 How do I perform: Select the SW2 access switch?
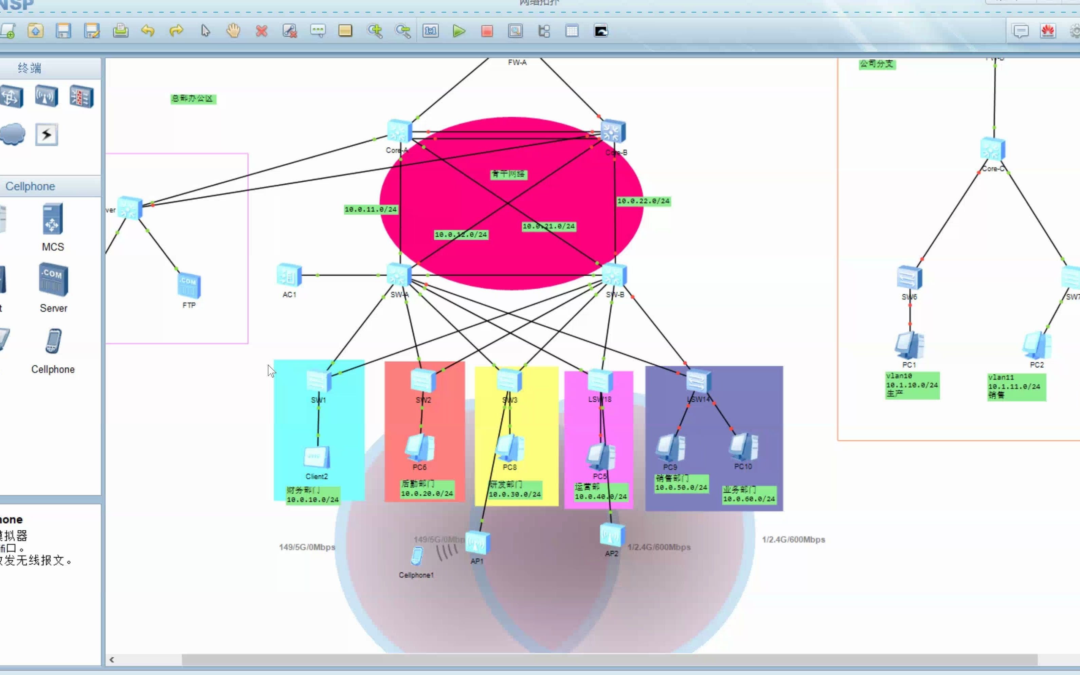(x=423, y=381)
